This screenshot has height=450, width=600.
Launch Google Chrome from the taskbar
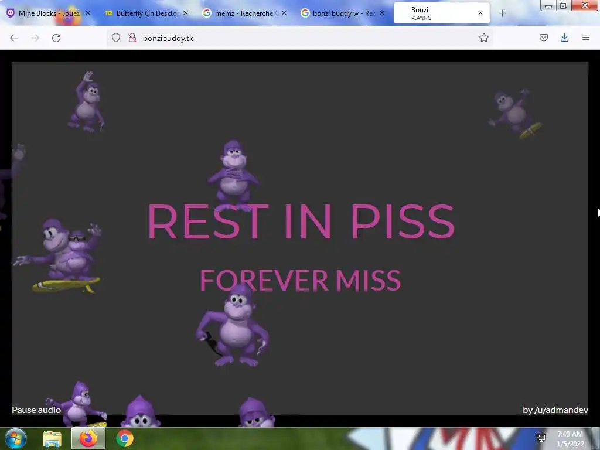pyautogui.click(x=125, y=438)
